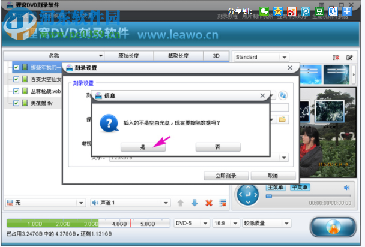Click the preview playback progress slider
This screenshot has height=247, width=365.
coord(309,197)
